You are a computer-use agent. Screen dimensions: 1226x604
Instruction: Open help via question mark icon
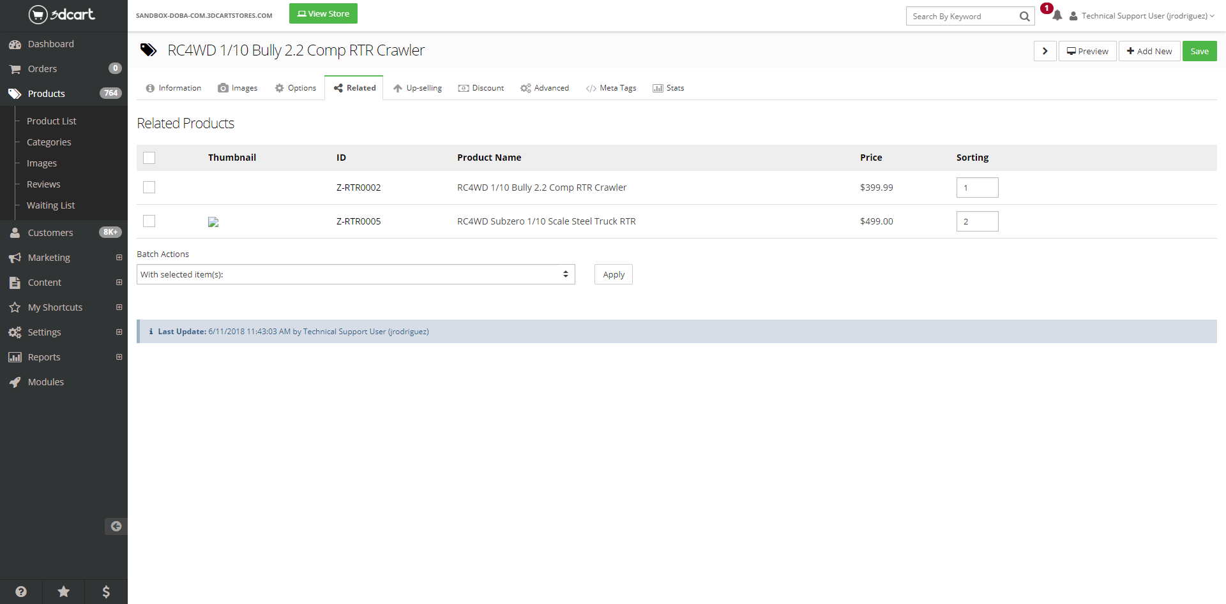21,591
